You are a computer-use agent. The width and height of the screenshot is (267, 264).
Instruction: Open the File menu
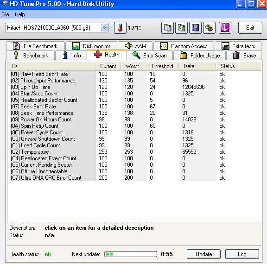[x=5, y=15]
